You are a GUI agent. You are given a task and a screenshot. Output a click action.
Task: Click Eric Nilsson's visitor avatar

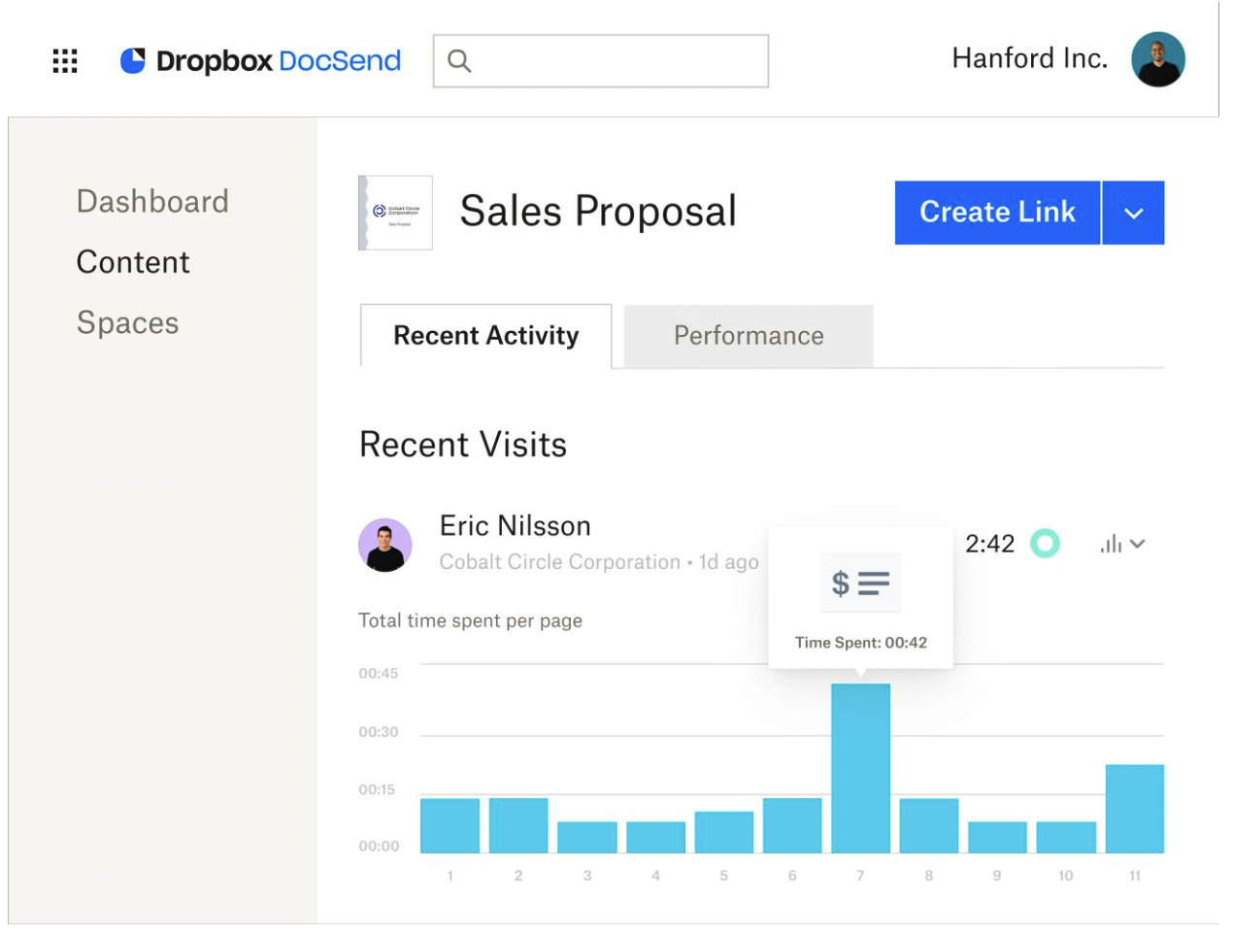[385, 545]
